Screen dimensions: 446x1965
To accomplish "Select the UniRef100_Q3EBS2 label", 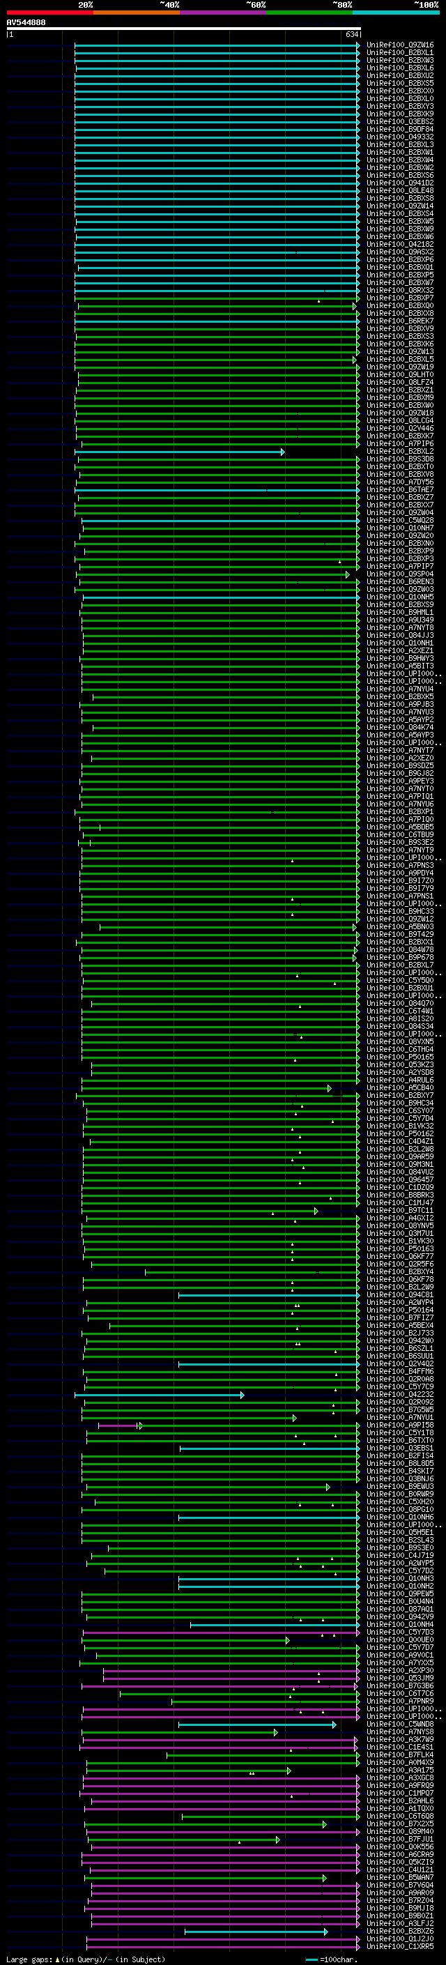I will pyautogui.click(x=400, y=121).
